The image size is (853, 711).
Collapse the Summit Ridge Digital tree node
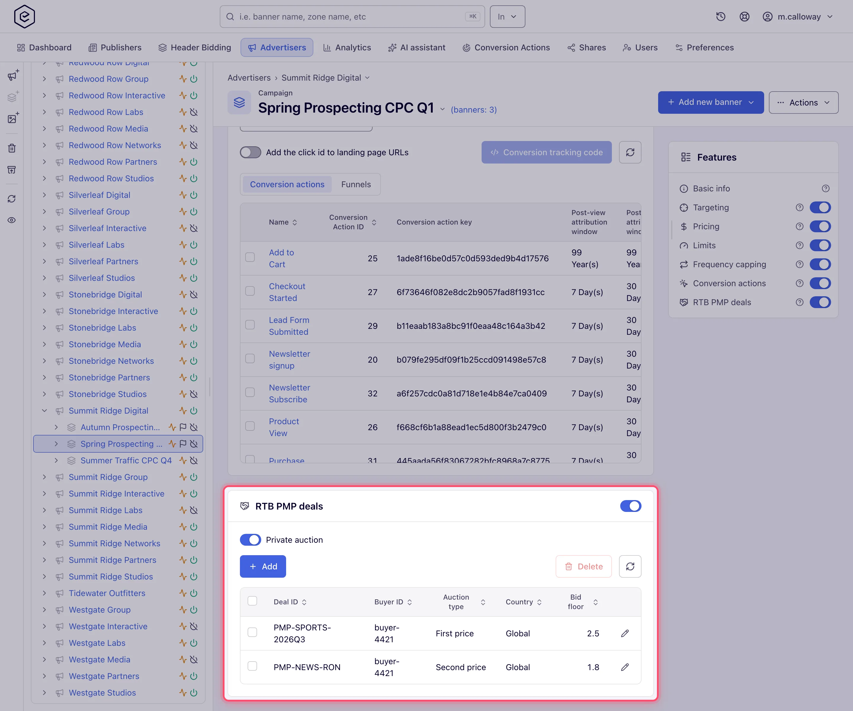[x=44, y=411]
